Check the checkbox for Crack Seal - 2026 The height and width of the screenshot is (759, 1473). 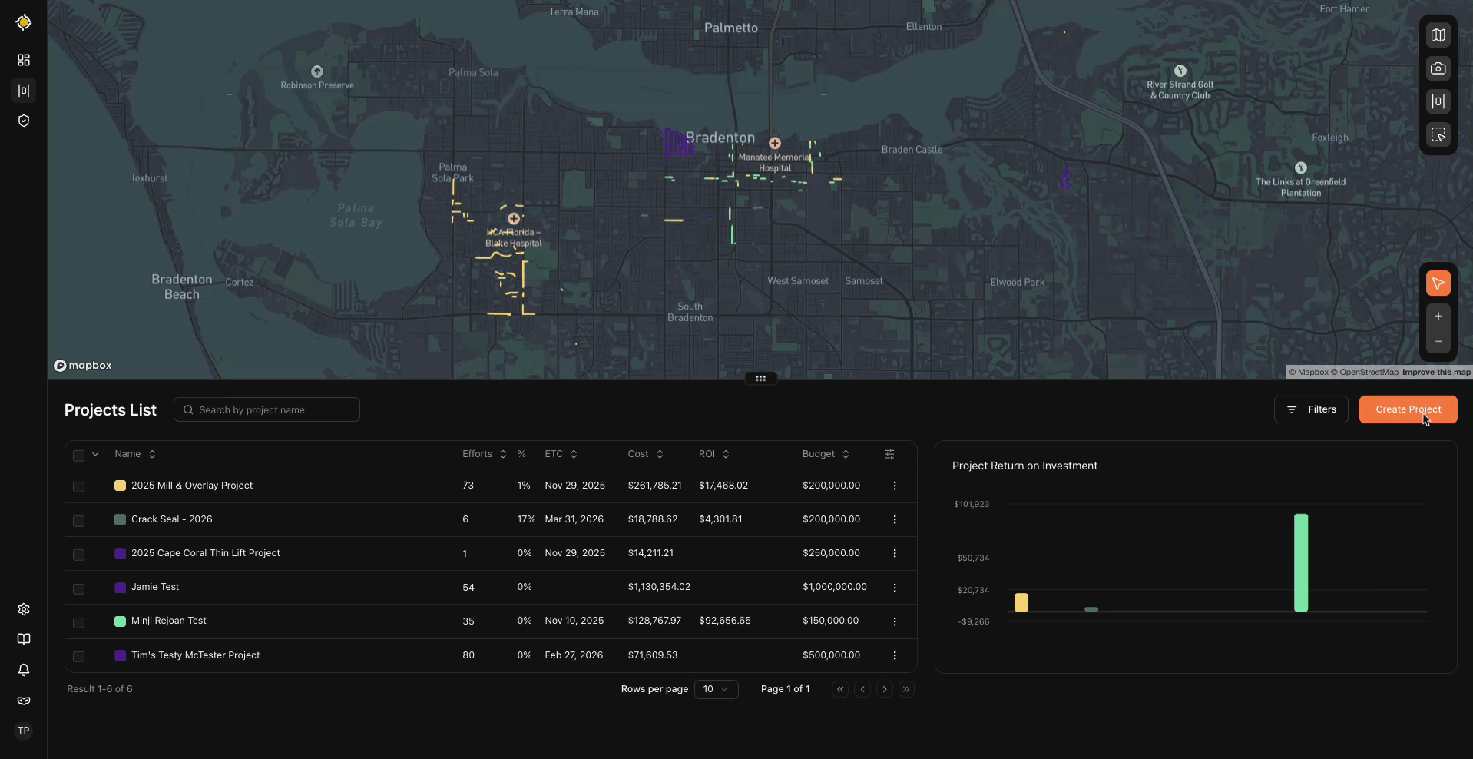tap(78, 521)
